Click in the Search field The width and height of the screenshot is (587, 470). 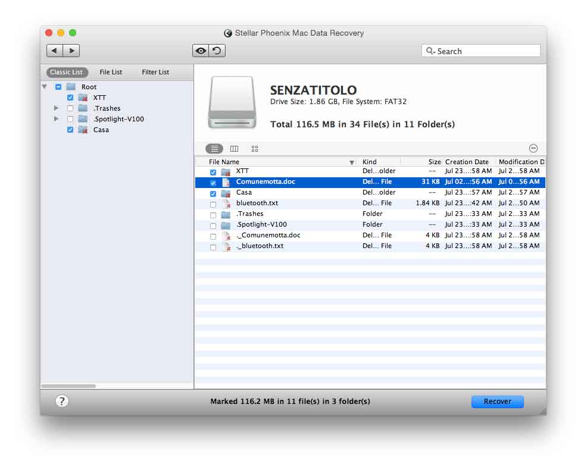point(481,51)
